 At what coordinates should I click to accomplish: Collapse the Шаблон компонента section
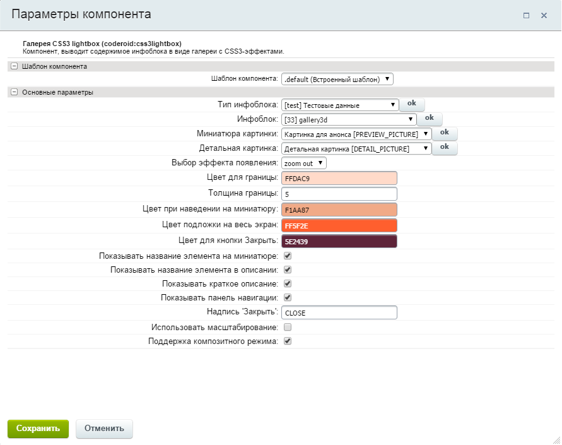click(x=14, y=66)
